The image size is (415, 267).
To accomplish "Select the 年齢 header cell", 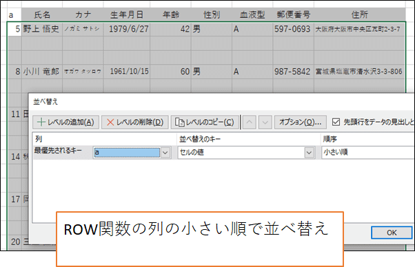I will 170,14.
